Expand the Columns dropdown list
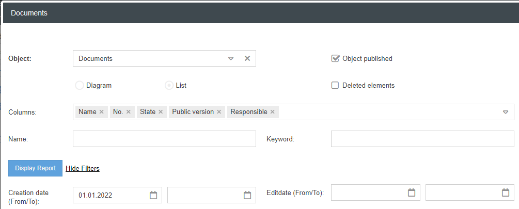The image size is (519, 209). (506, 112)
